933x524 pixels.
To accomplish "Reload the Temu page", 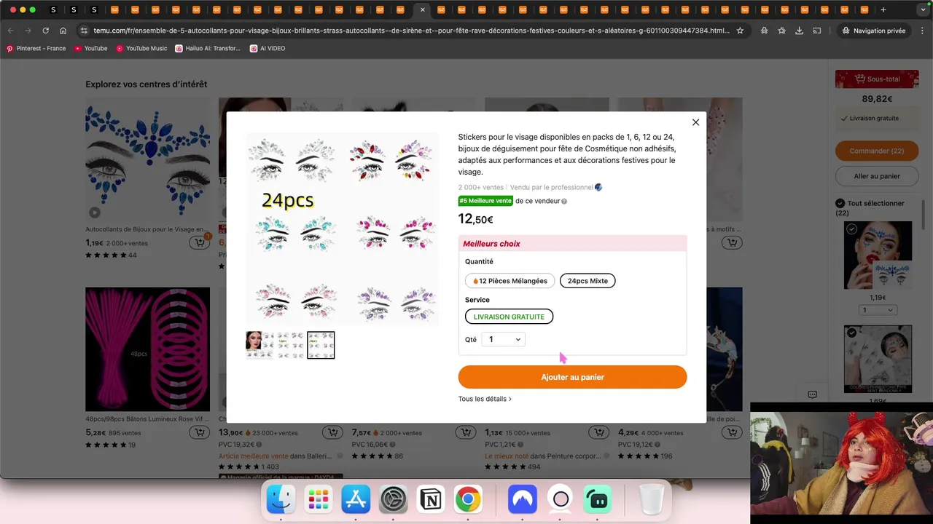I will click(45, 31).
